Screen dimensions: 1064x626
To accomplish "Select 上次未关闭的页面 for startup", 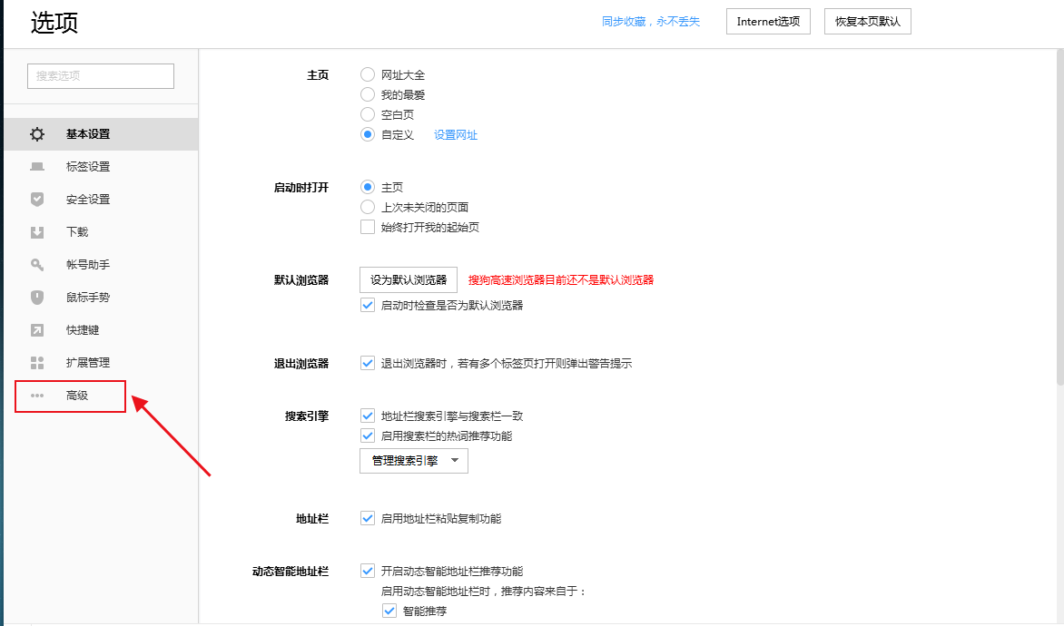I will point(367,207).
